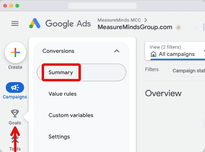
Task: Open the hamburger main menu
Action: (15, 23)
